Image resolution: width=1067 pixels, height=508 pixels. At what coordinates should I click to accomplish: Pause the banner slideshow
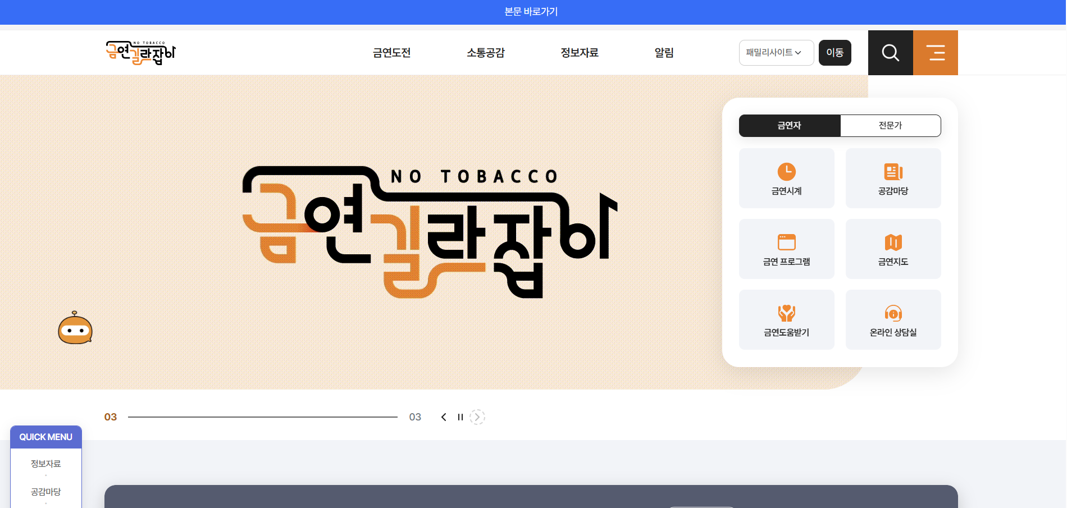click(460, 417)
